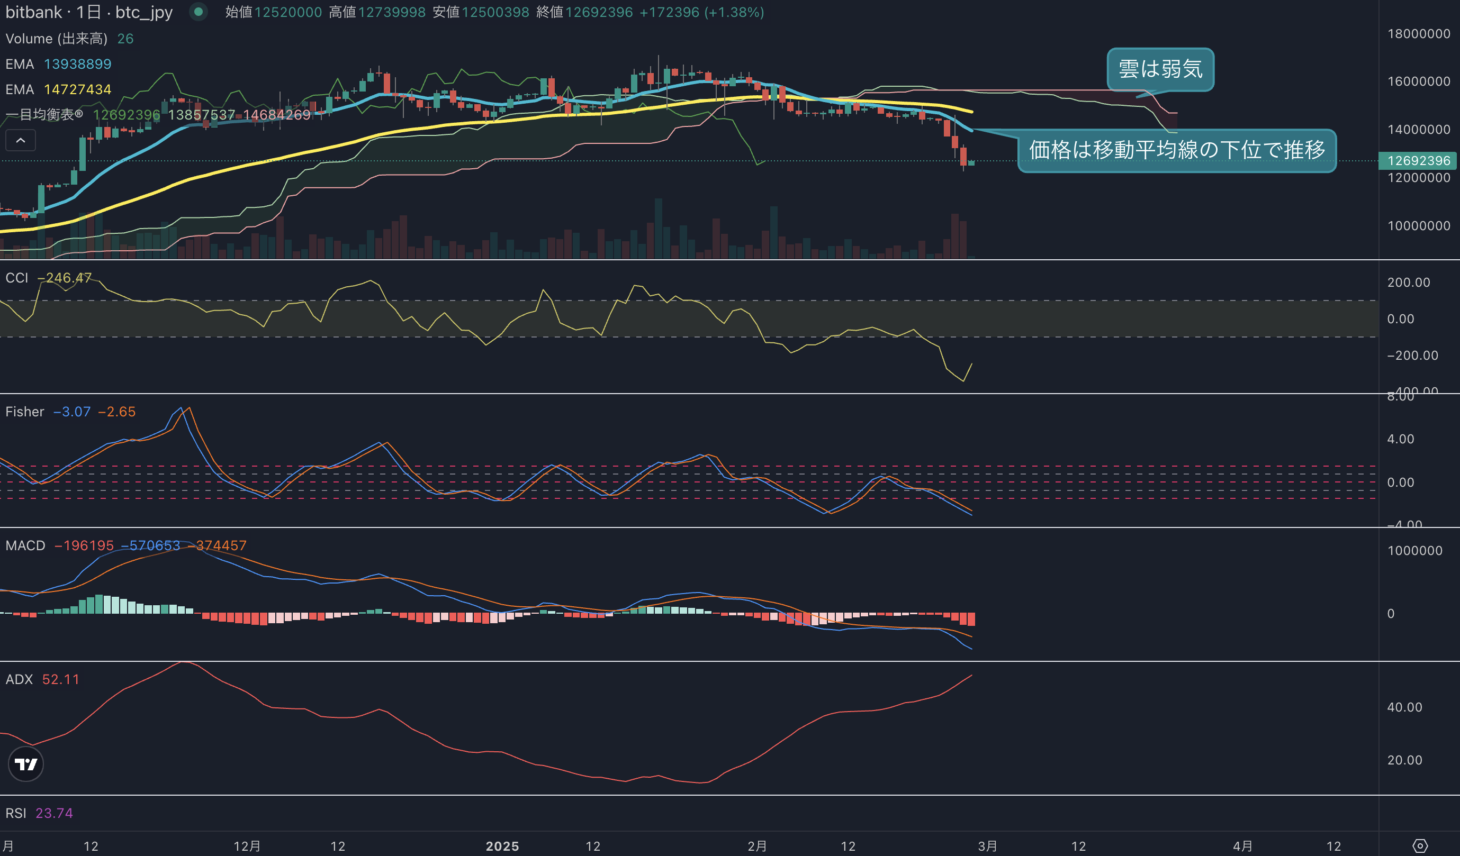1460x856 pixels.
Task: Click the TradingView logo
Action: click(25, 763)
